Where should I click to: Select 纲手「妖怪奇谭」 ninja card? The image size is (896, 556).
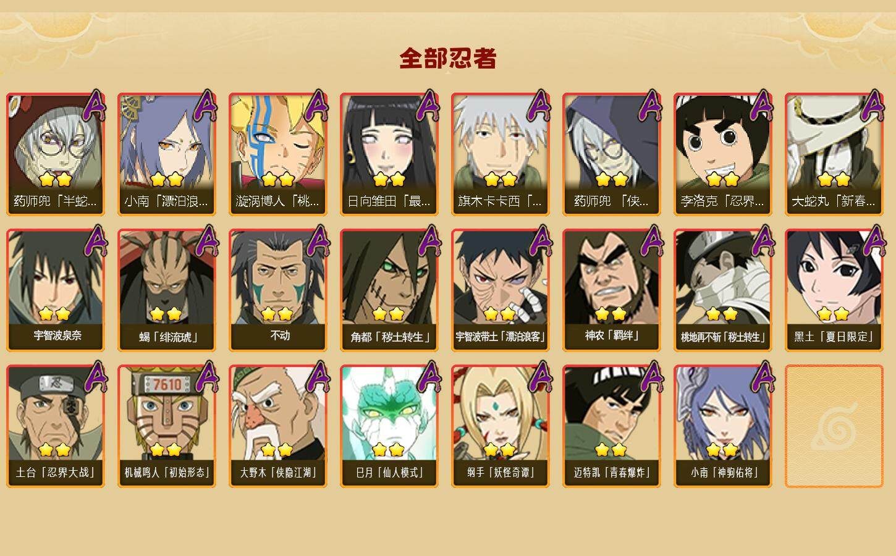[501, 426]
